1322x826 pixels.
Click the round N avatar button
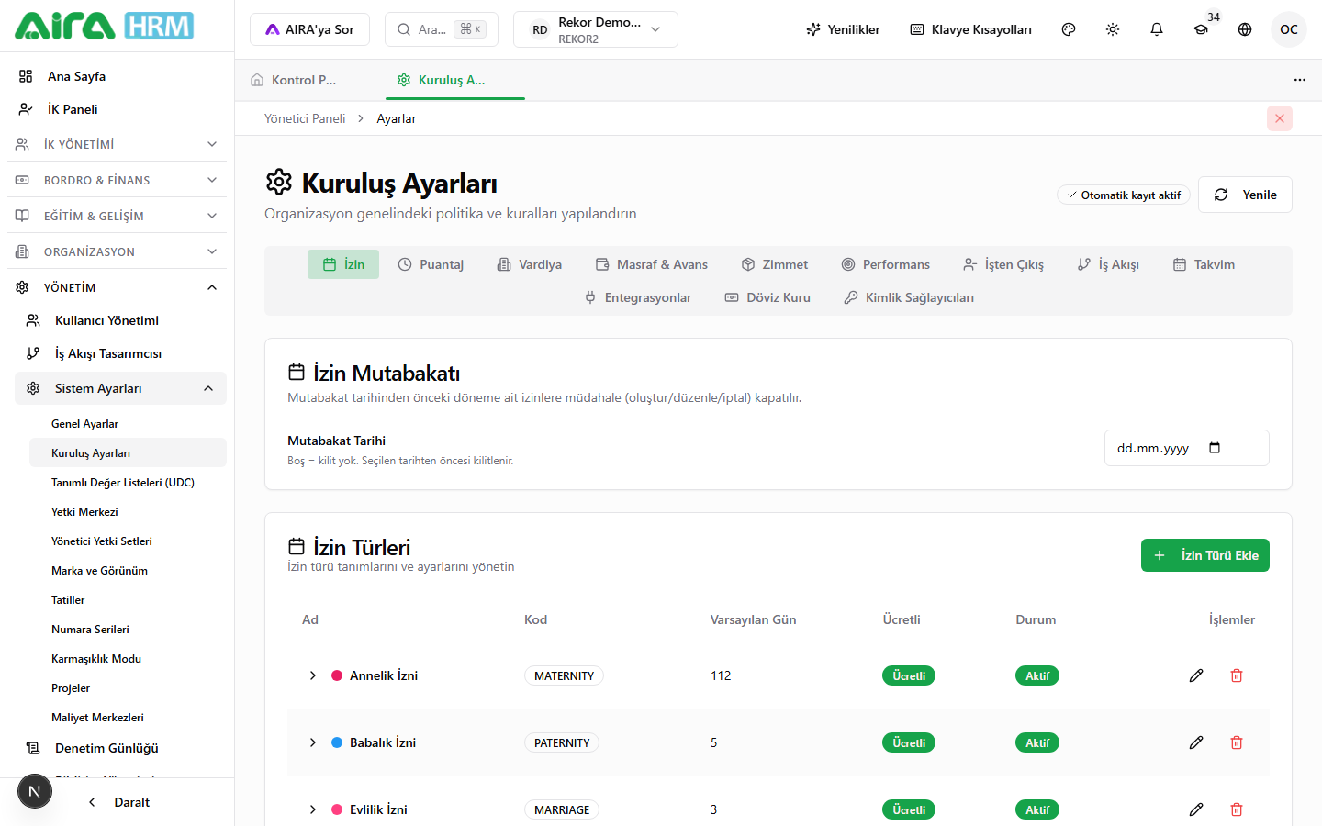tap(35, 791)
